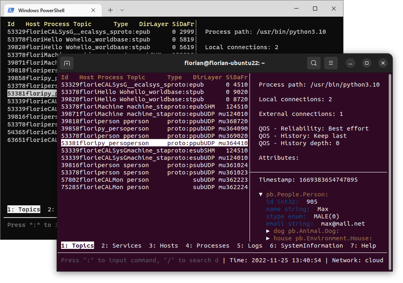Expand the dog pb.Animal.Dog node

[x=268, y=231]
